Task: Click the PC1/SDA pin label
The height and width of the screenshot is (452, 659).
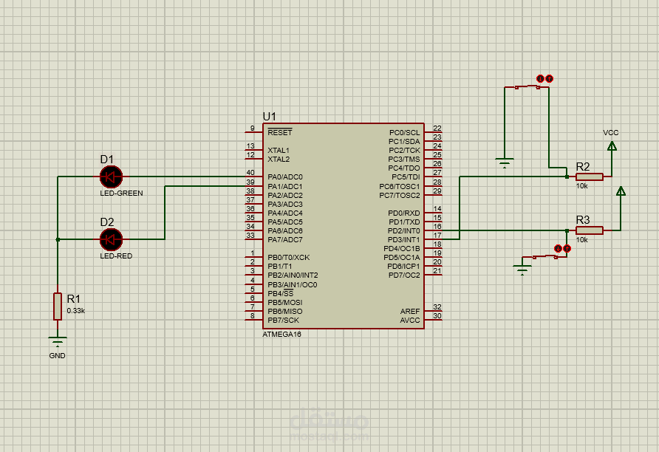Action: pyautogui.click(x=404, y=142)
